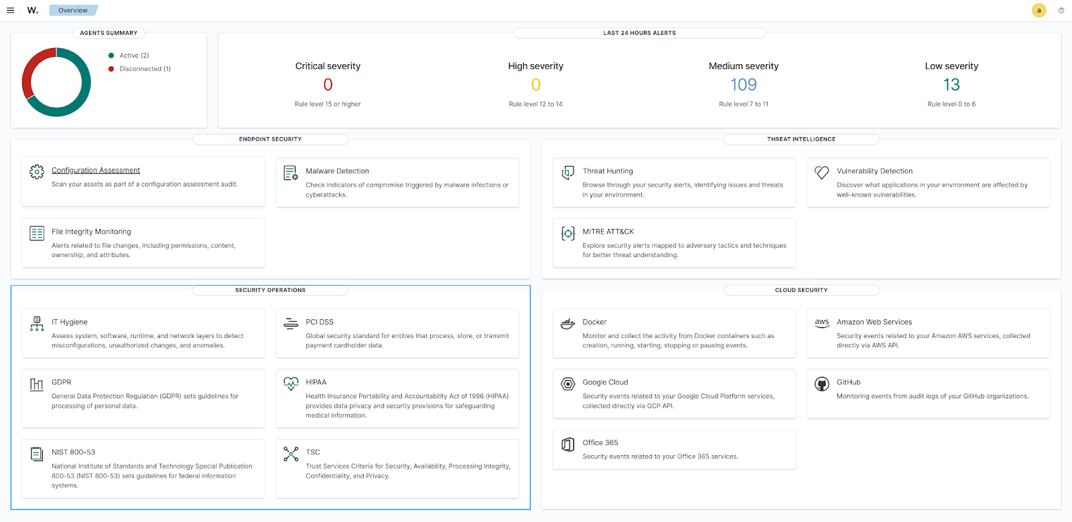Click the Disconnected agents legend entry

coord(145,69)
